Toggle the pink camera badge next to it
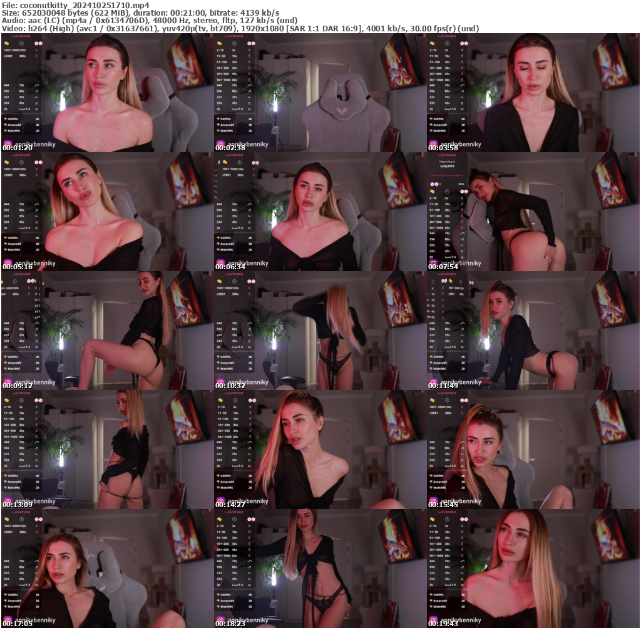This screenshot has width=641, height=628. click(436, 184)
